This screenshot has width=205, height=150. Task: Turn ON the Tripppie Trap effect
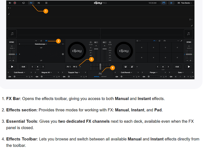pyautogui.click(x=64, y=77)
